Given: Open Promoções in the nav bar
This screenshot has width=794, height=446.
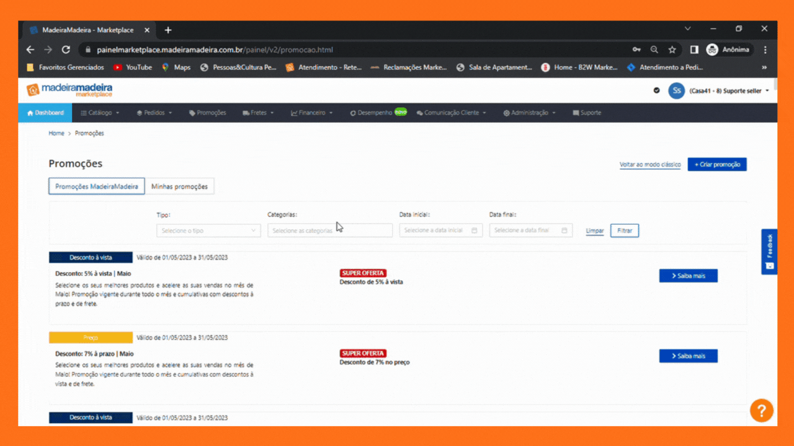Looking at the screenshot, I should 207,113.
